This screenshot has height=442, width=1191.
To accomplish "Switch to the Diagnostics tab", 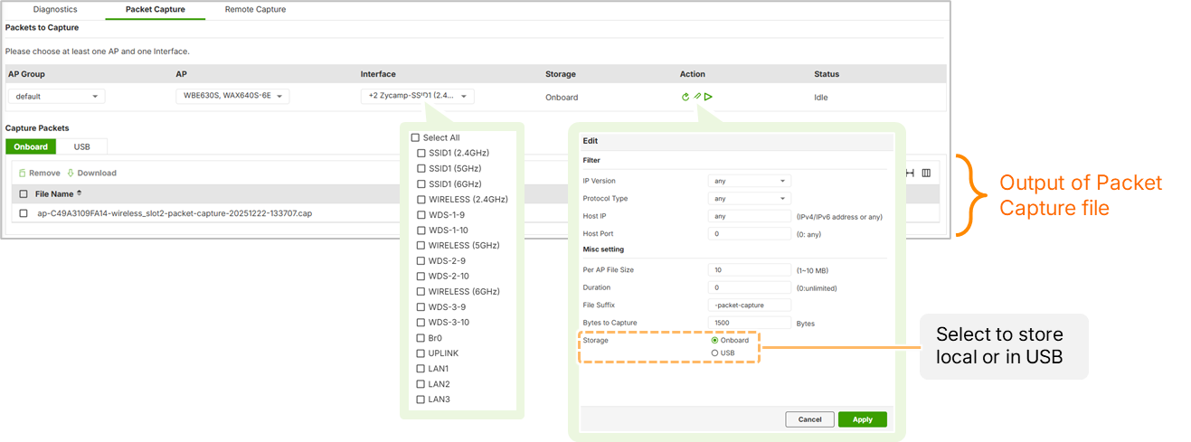I will click(55, 9).
